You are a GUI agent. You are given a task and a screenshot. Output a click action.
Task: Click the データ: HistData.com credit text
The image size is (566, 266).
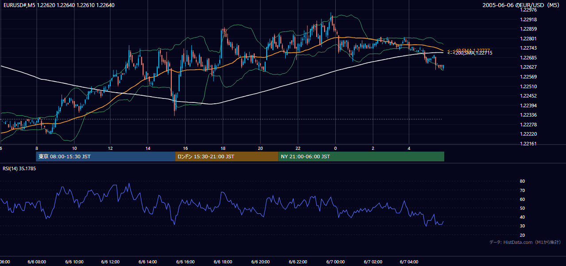click(525, 243)
